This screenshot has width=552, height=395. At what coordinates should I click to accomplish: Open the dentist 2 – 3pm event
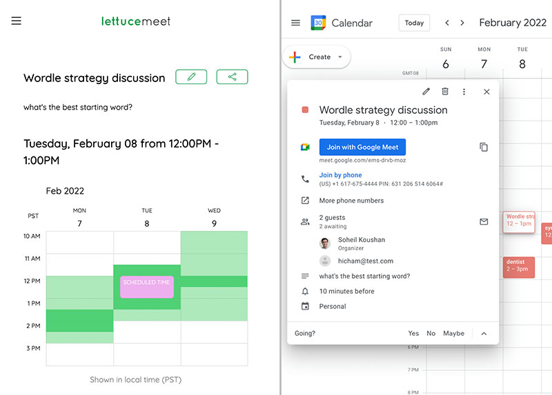tap(519, 267)
